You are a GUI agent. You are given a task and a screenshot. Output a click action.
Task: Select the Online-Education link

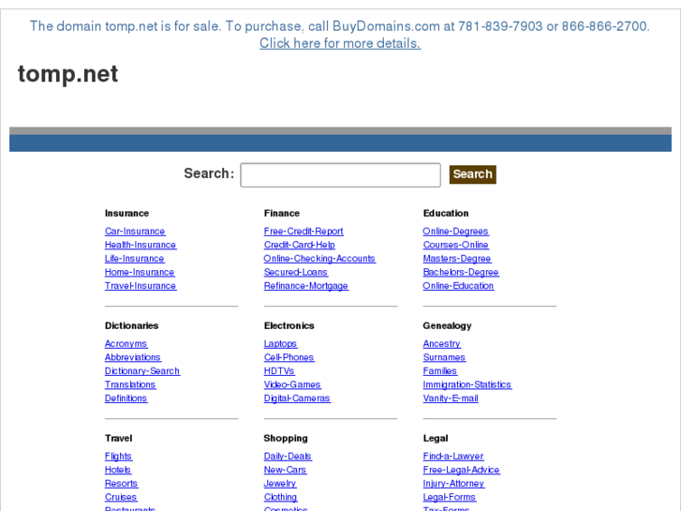459,286
